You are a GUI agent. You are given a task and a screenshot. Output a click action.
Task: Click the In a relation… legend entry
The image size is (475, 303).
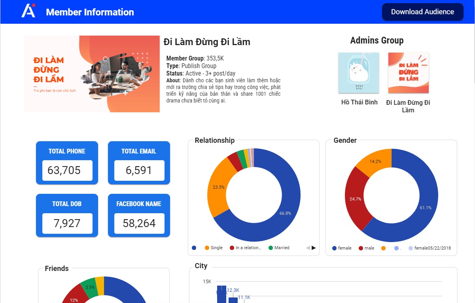pyautogui.click(x=246, y=248)
